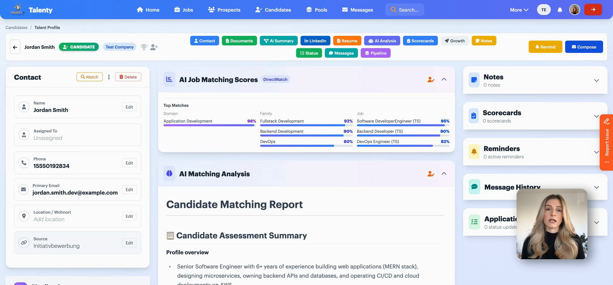The height and width of the screenshot is (285, 613).
Task: Edit the Primary Email field
Action: [129, 190]
